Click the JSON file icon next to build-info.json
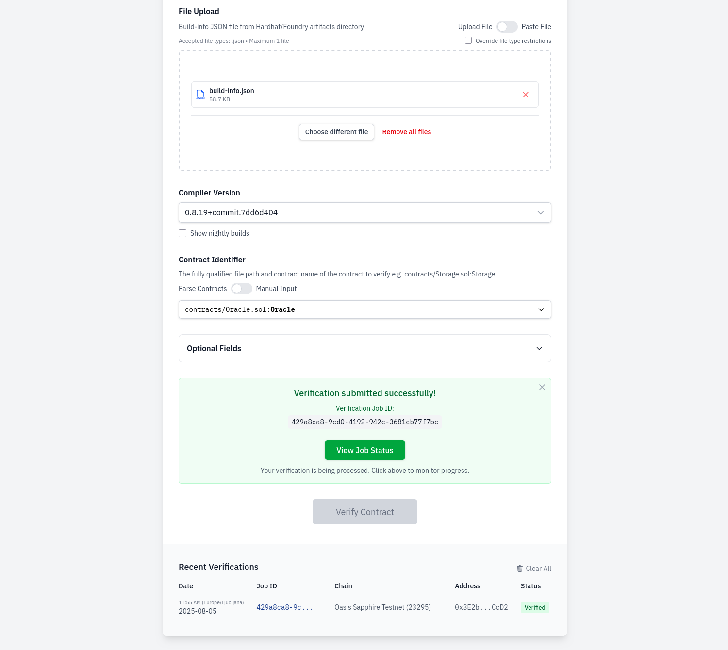Image resolution: width=728 pixels, height=650 pixels. [x=200, y=95]
